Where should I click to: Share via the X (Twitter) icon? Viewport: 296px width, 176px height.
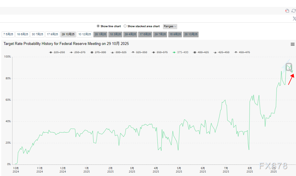point(294,19)
